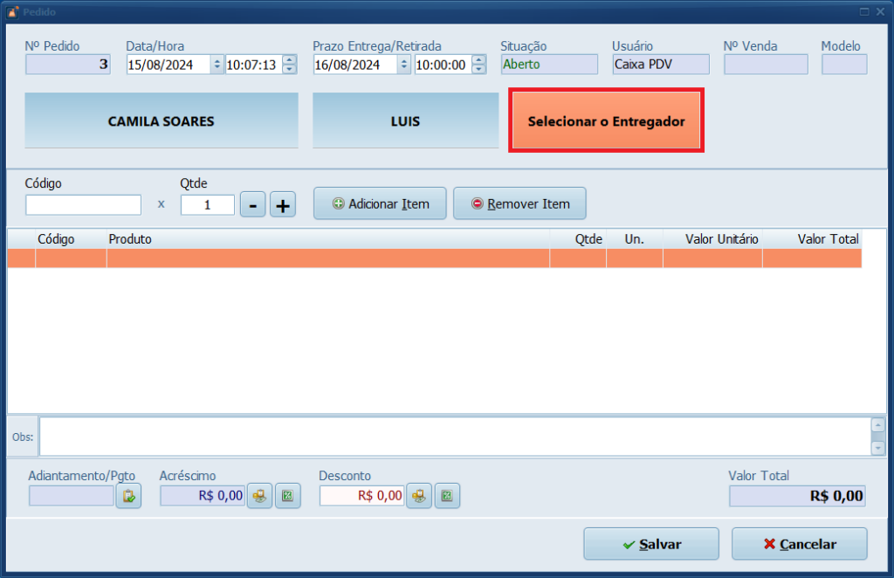Click the Desconto percentage icon
The image size is (894, 578).
tap(447, 496)
